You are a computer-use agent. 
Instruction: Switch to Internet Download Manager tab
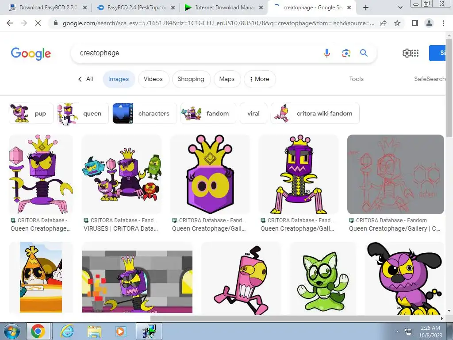(224, 8)
